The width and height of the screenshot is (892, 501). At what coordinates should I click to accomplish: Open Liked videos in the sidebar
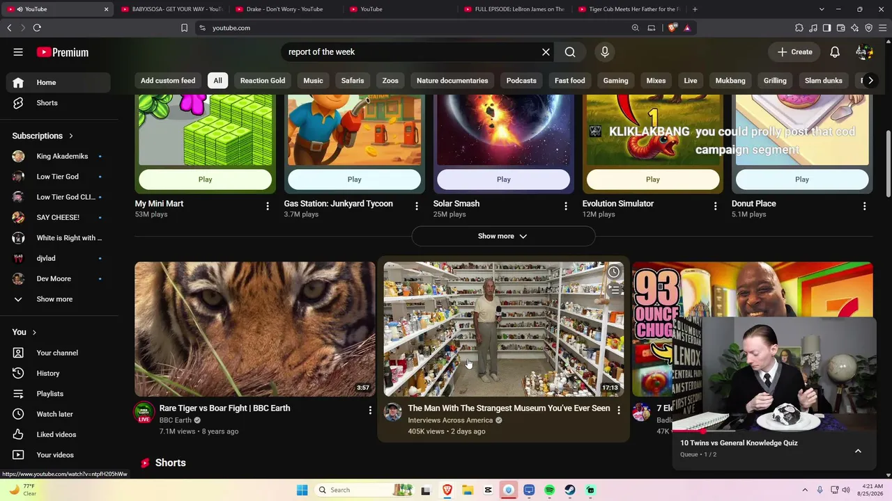point(59,434)
